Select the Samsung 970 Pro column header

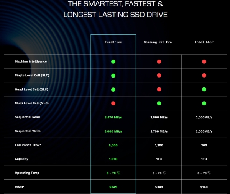tap(159, 42)
